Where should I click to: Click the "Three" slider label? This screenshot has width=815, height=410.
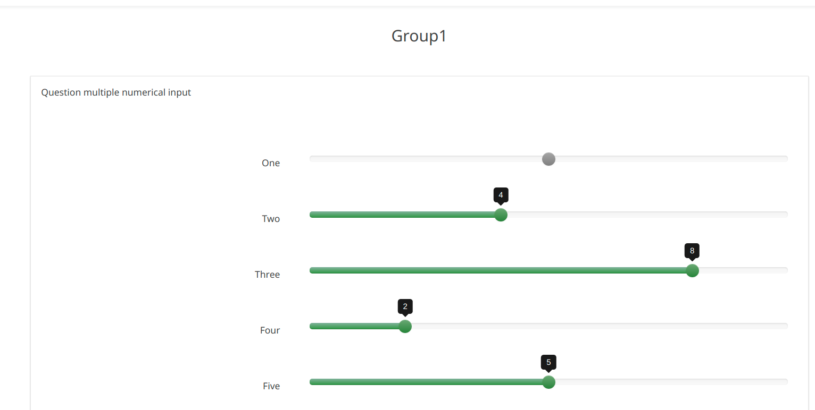[x=267, y=275]
